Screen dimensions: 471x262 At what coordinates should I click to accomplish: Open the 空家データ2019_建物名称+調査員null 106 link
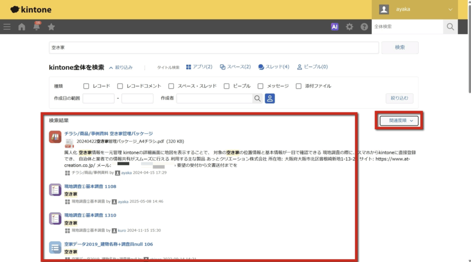(109, 244)
